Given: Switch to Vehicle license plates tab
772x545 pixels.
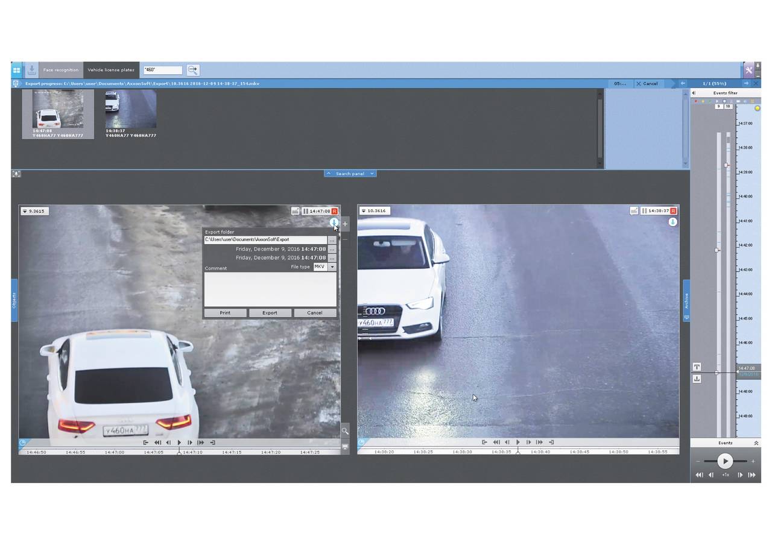Looking at the screenshot, I should point(111,70).
